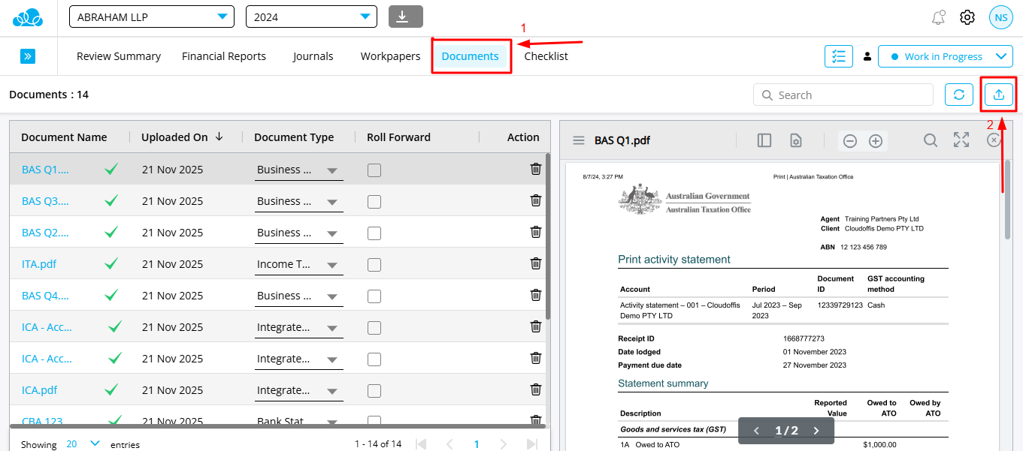Zoom out of the PDF preview

click(850, 141)
